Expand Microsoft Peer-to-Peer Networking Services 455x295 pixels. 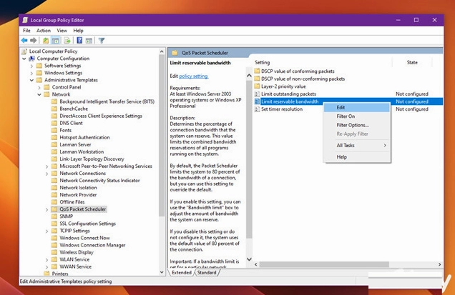(47, 166)
